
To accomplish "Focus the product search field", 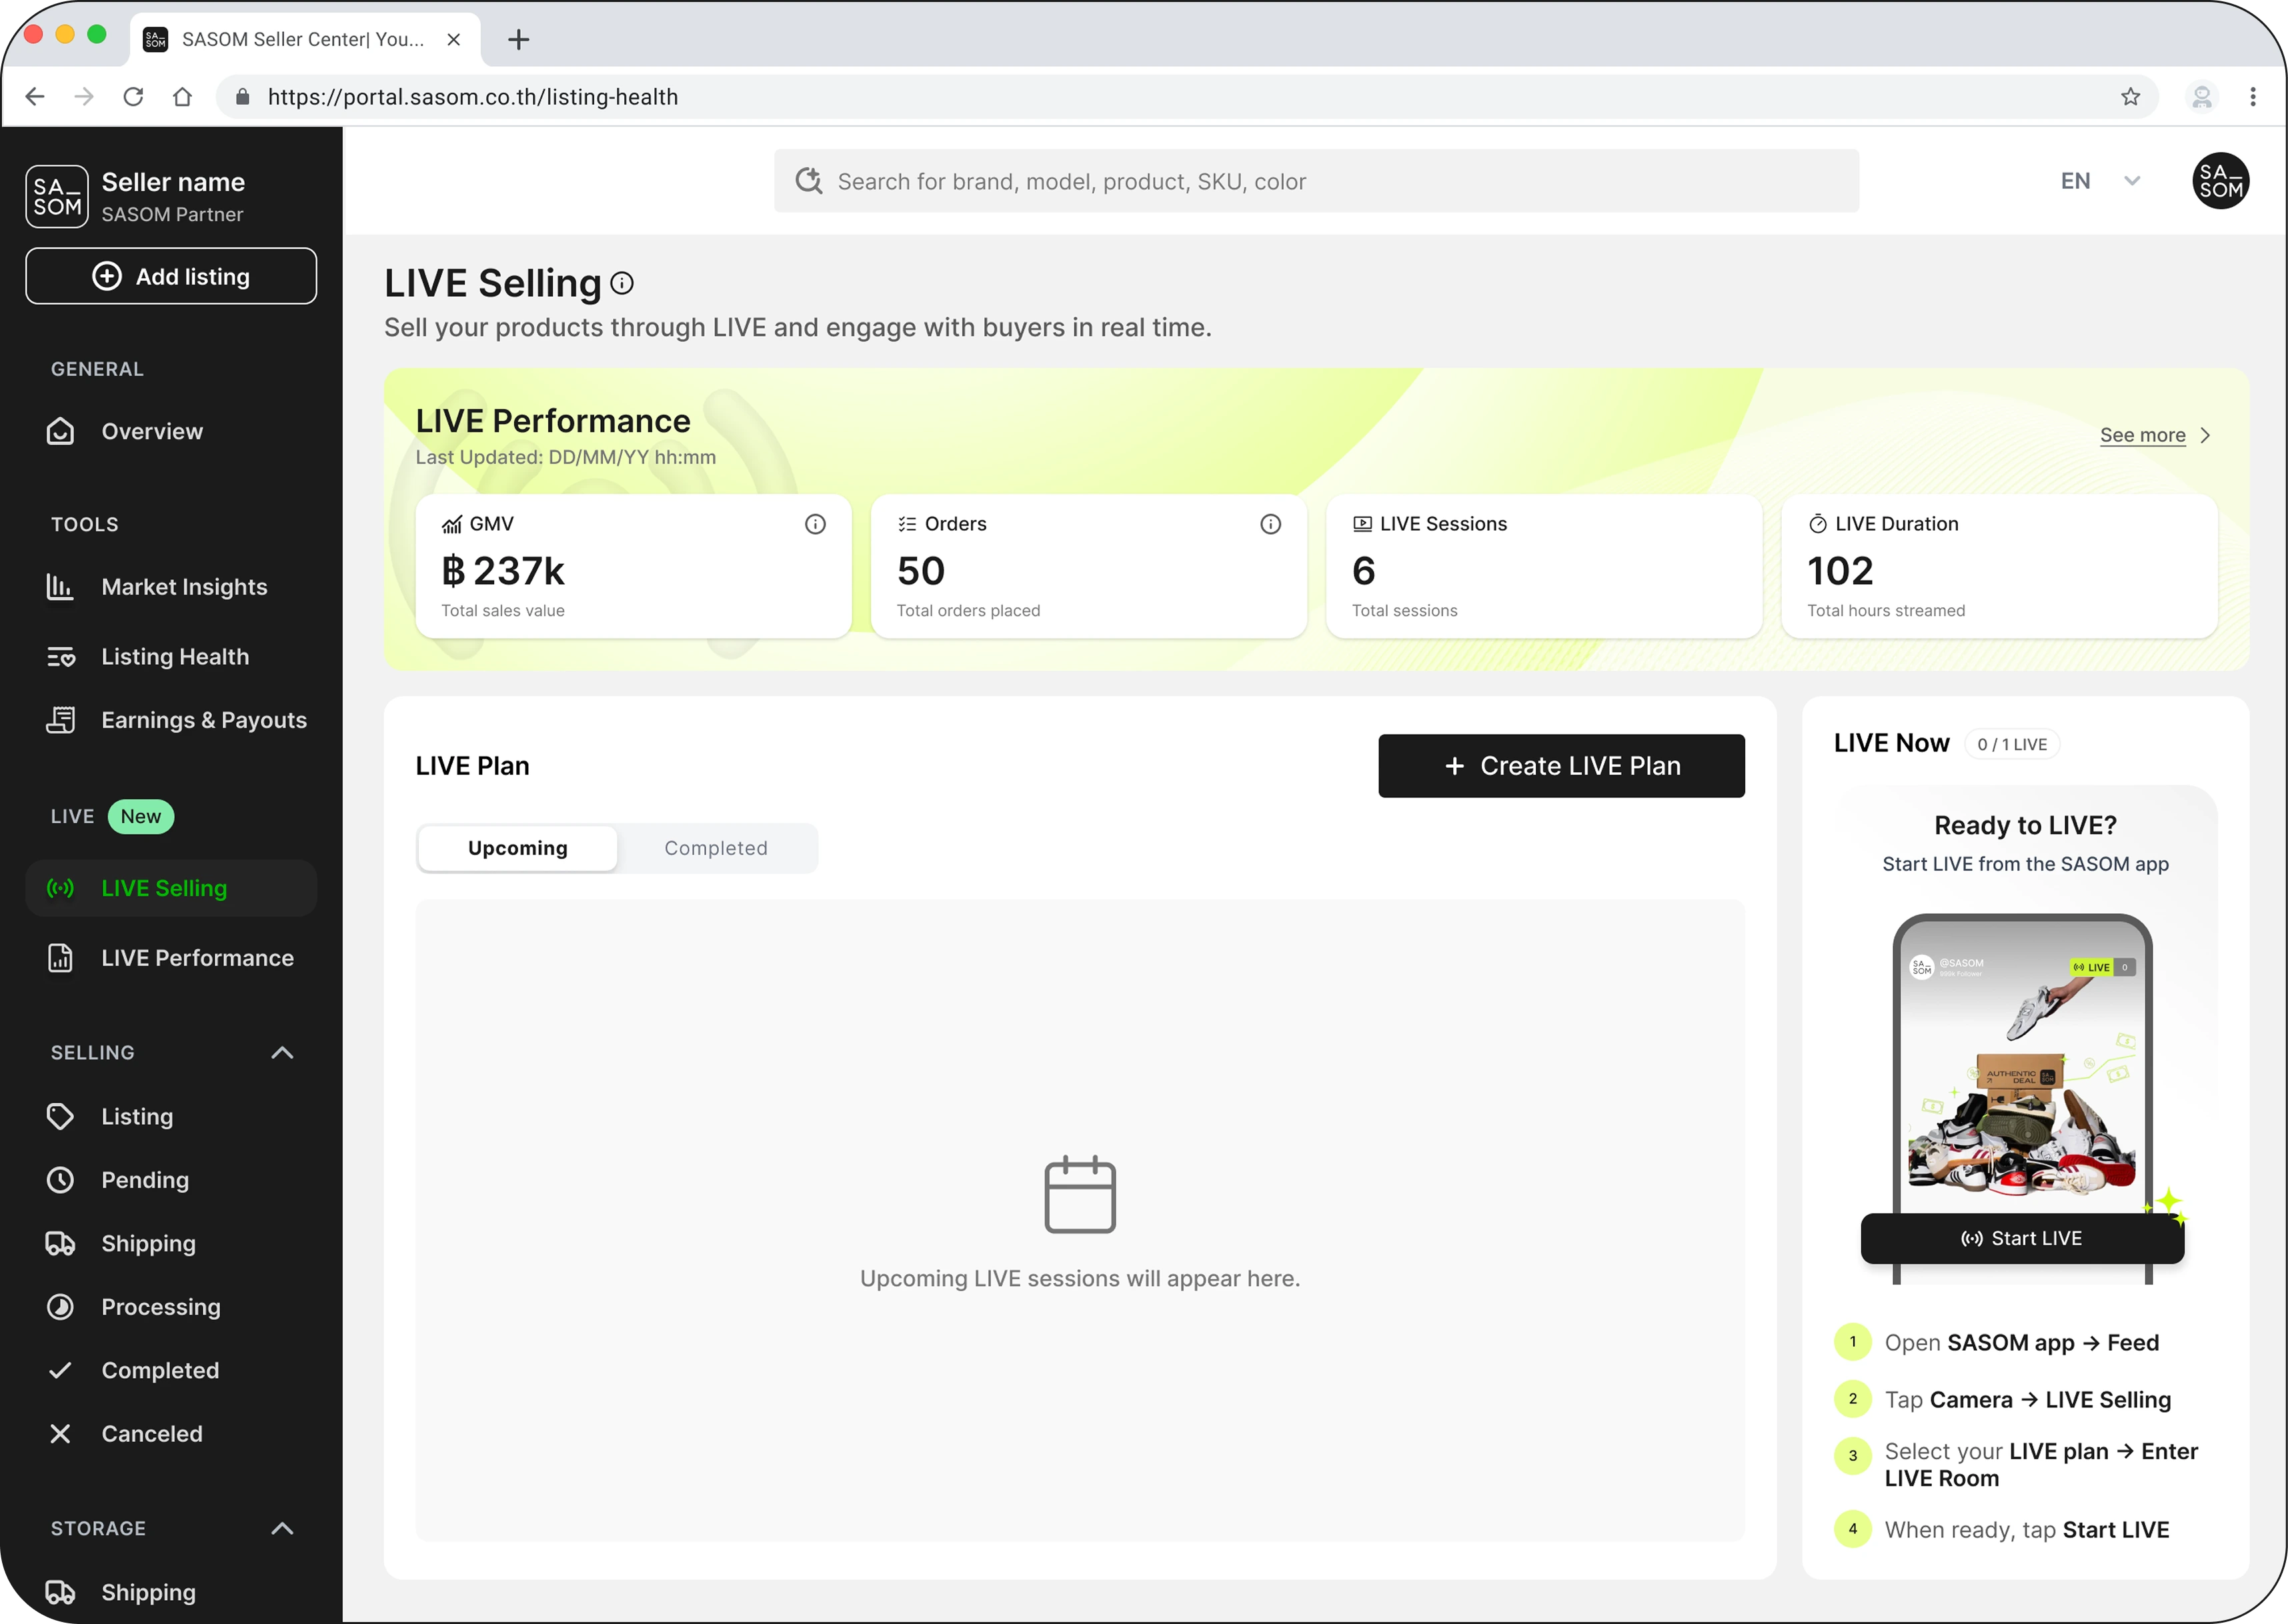I will click(1316, 181).
